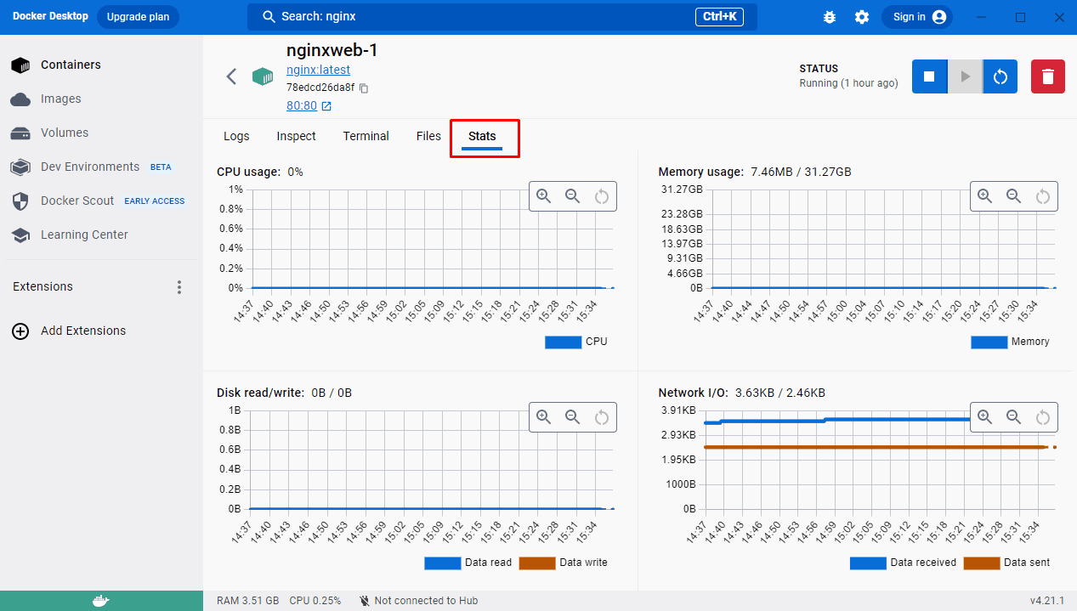1077x611 pixels.
Task: Toggle the Data sent legend series
Action: (1007, 563)
